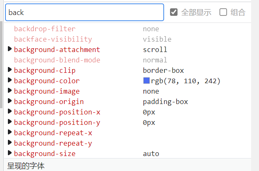Click the rgb(78, 110, 242) value
The image size is (259, 171).
(185, 81)
